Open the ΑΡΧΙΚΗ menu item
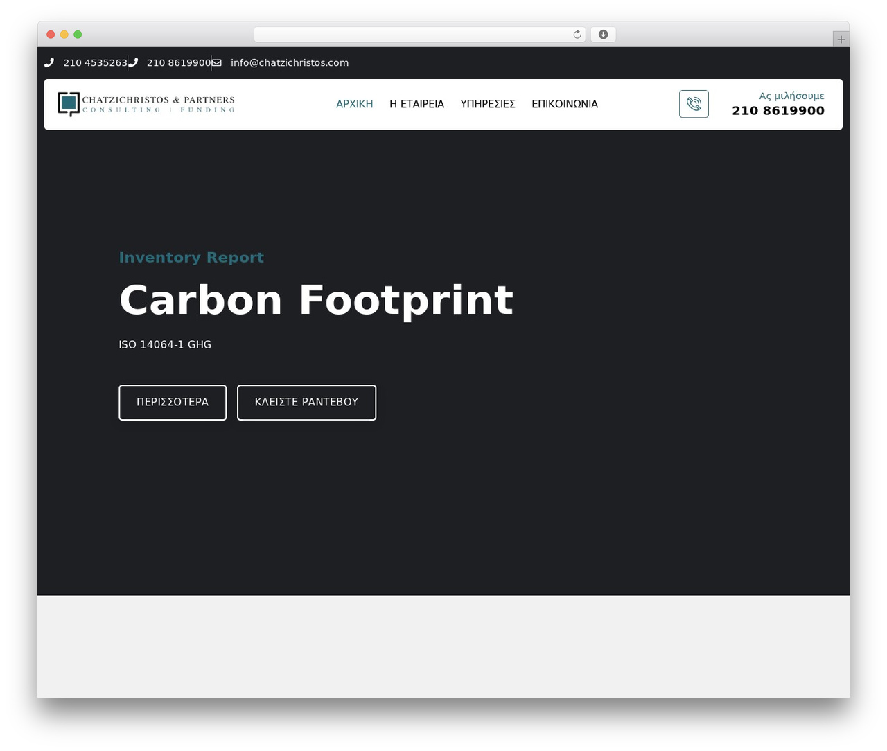Image resolution: width=887 pixels, height=751 pixels. 355,104
